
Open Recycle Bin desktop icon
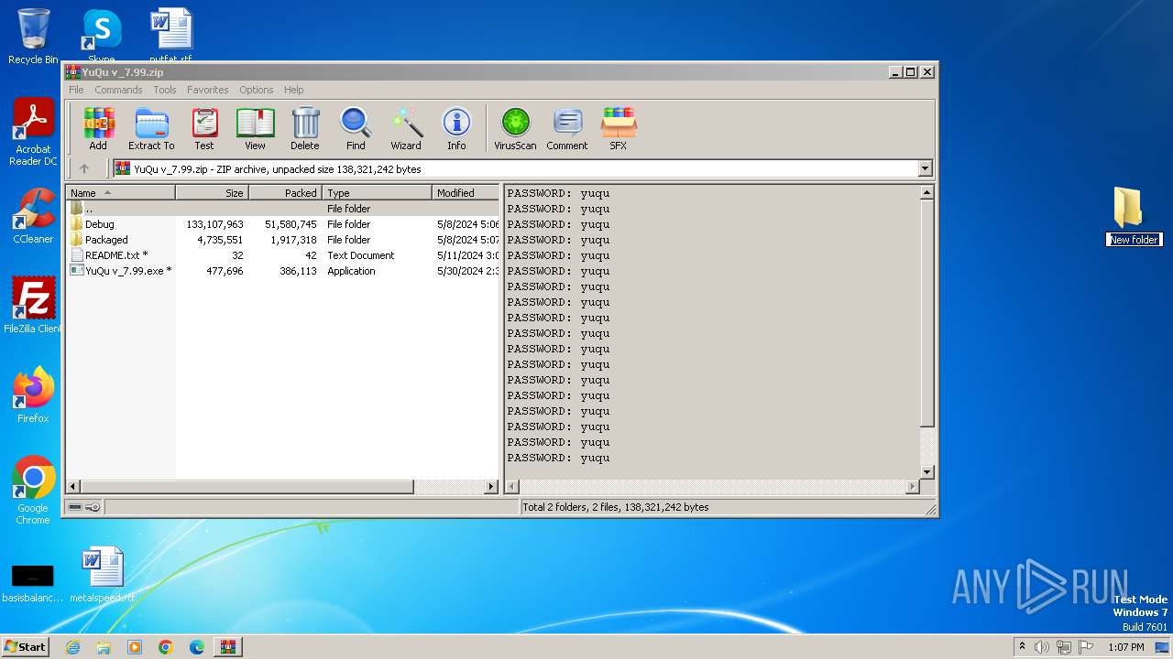tap(33, 37)
